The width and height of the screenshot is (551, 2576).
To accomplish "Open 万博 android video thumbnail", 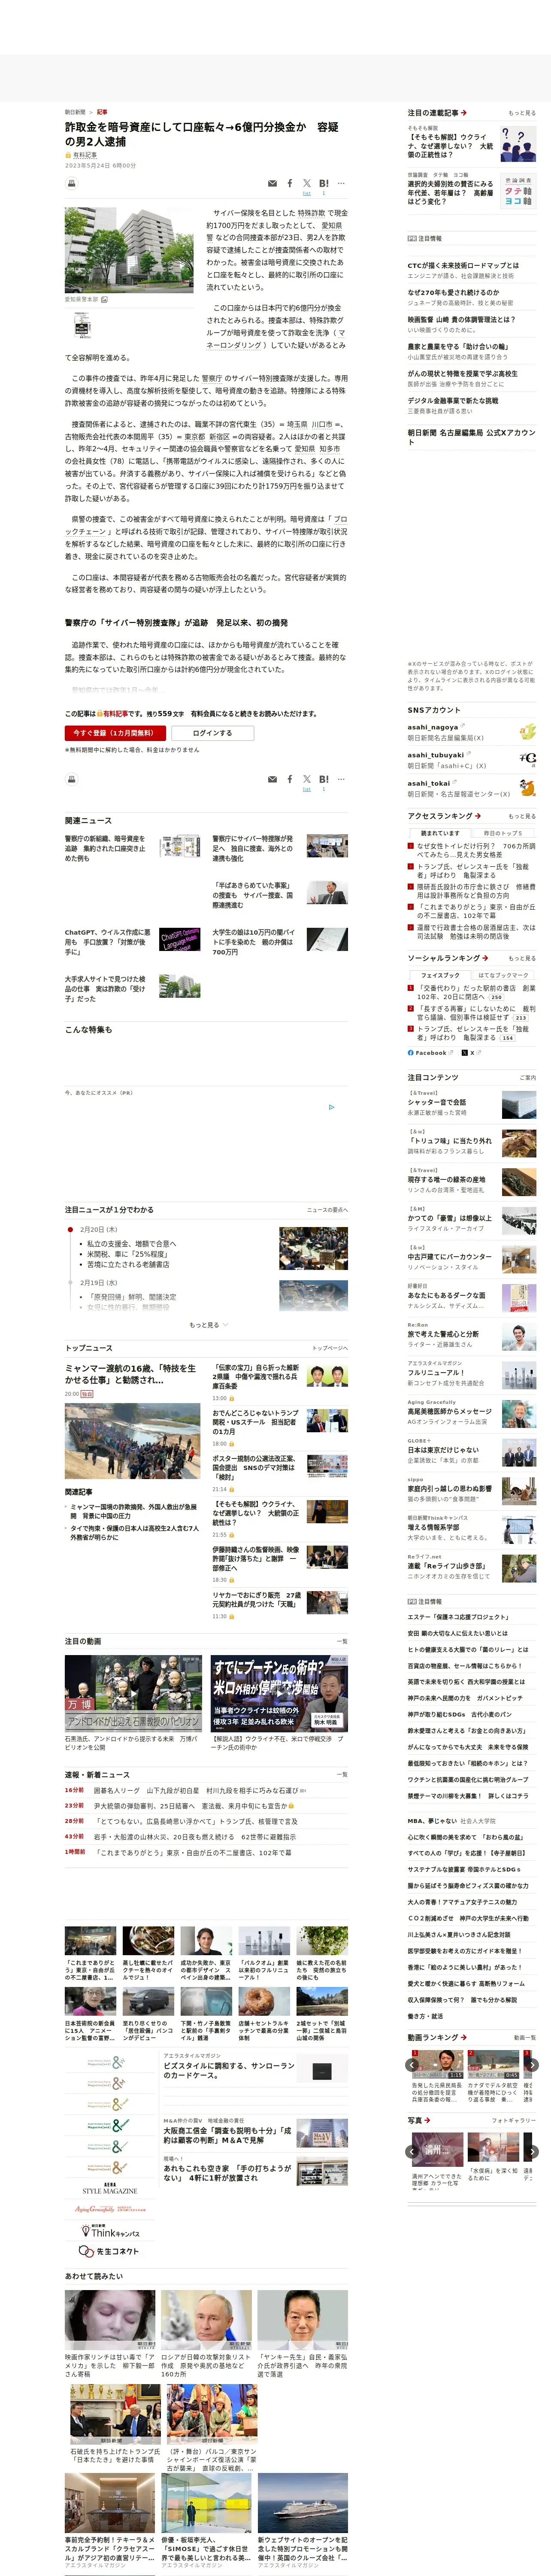I will [133, 1692].
